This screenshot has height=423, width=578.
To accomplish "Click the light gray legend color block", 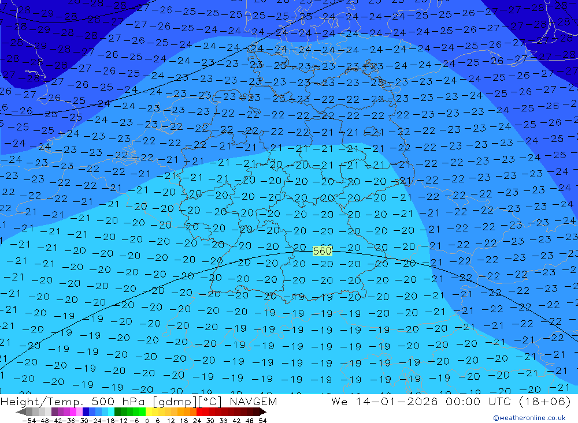I will pos(42,412).
